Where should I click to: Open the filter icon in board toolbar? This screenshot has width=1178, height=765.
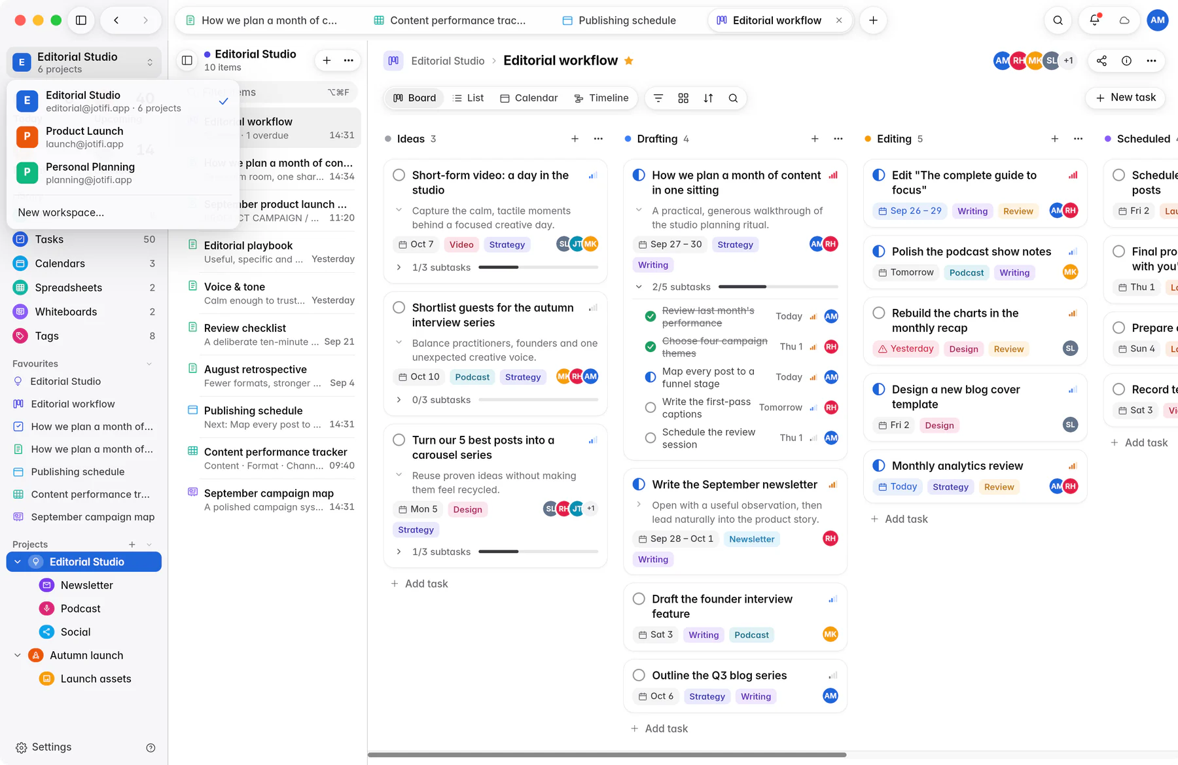click(658, 98)
